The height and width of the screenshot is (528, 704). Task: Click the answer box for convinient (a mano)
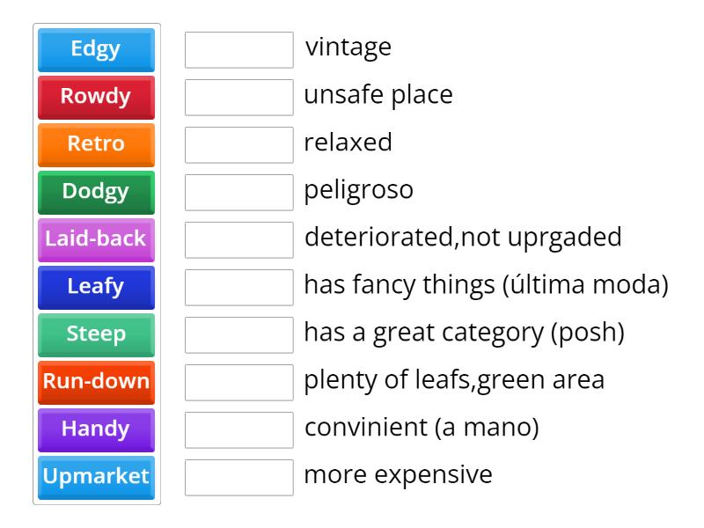point(238,429)
